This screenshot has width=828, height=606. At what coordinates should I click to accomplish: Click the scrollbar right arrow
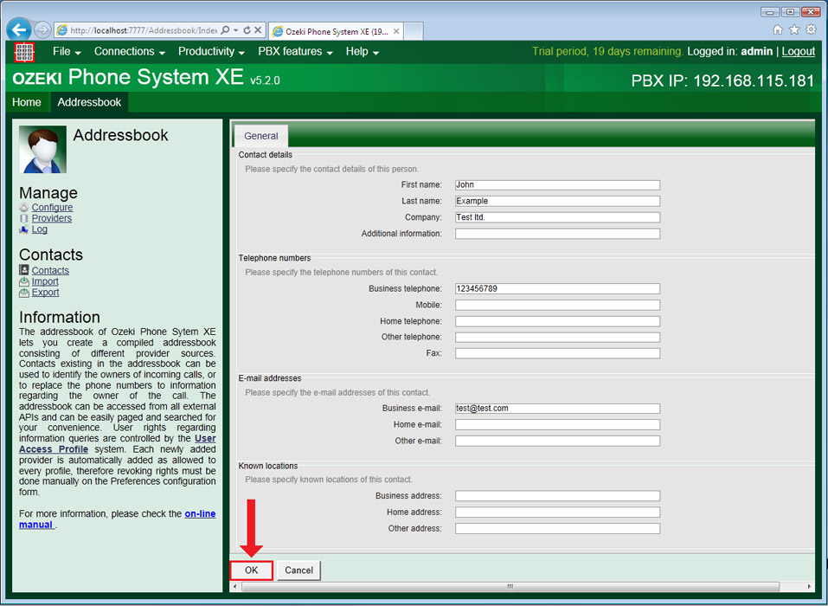809,586
